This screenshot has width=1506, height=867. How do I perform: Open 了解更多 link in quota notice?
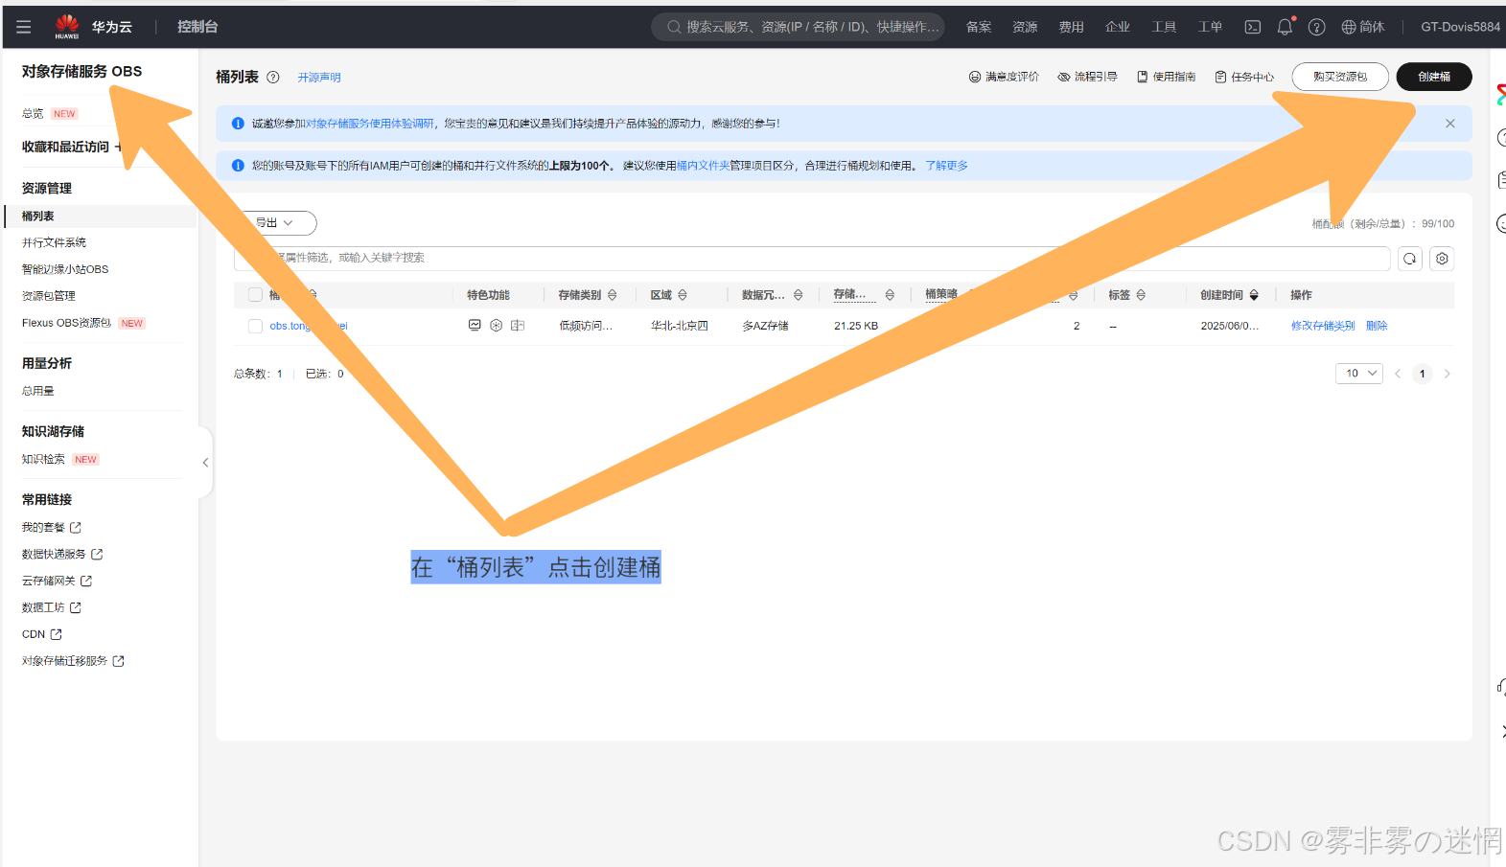(946, 166)
